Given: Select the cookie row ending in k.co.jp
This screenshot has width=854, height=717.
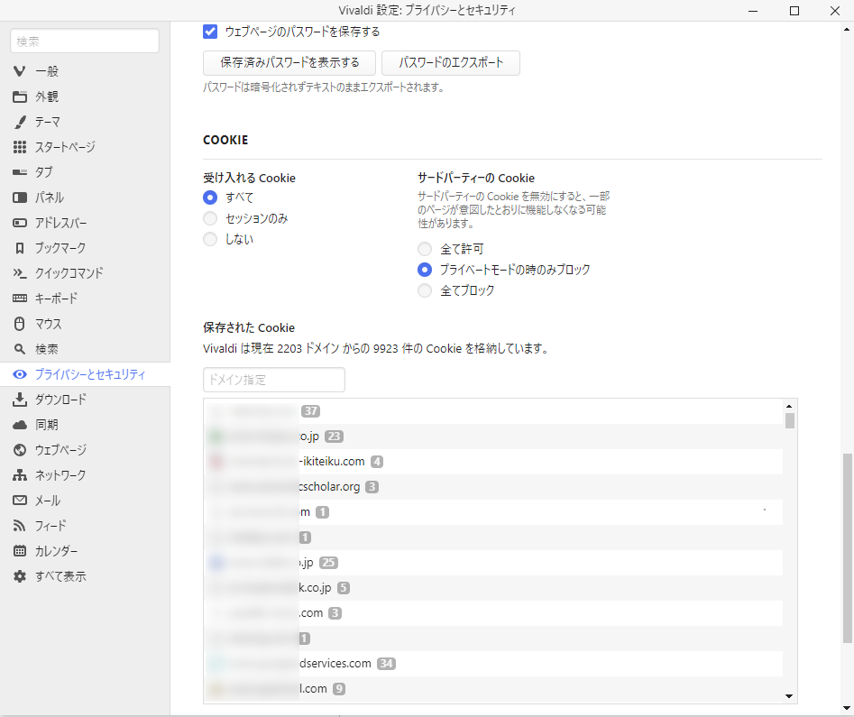Looking at the screenshot, I should pos(493,588).
